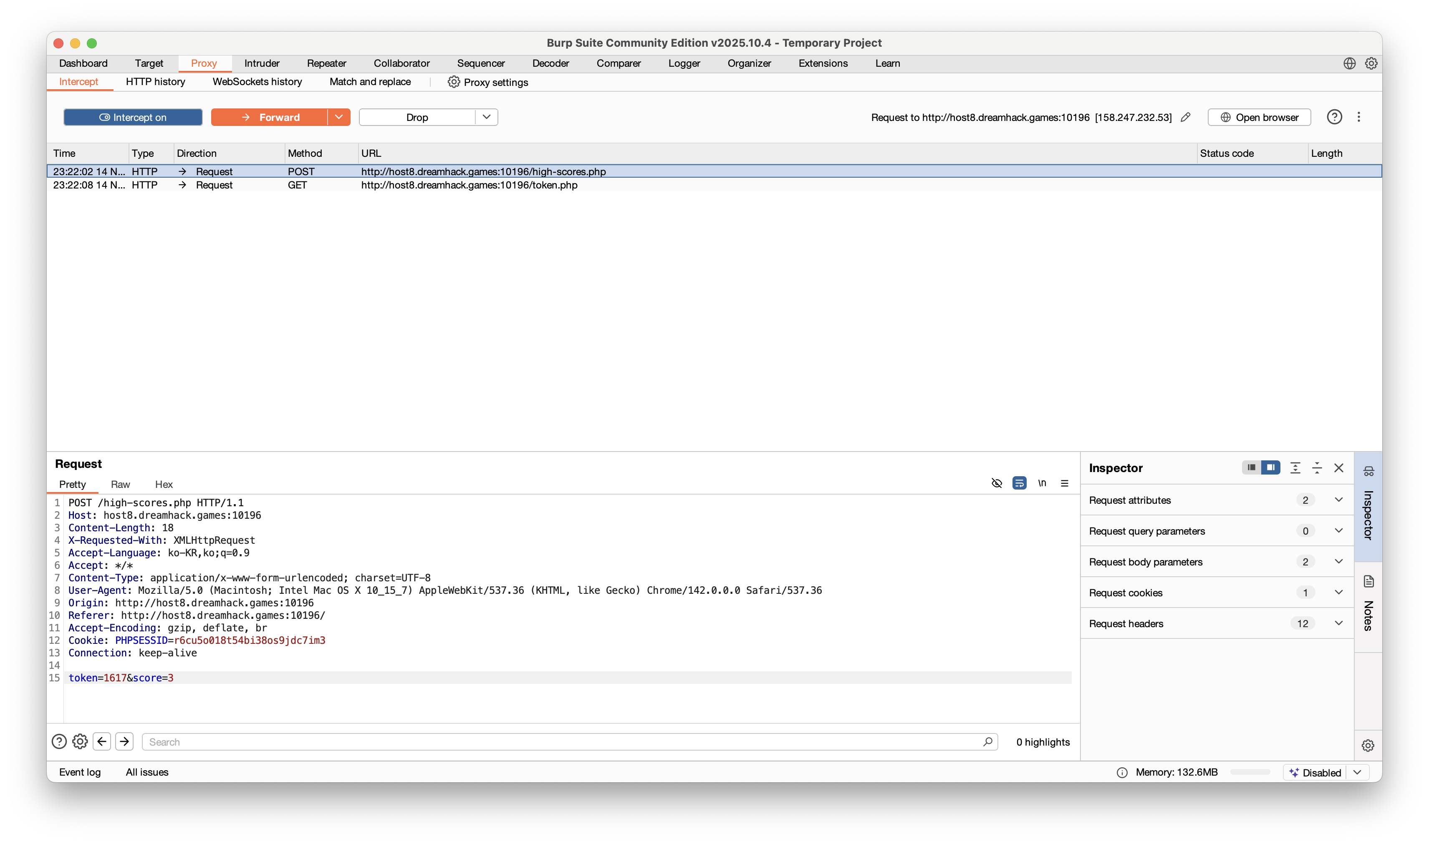
Task: Click the Inspector expand all sections icon
Action: [x=1295, y=467]
